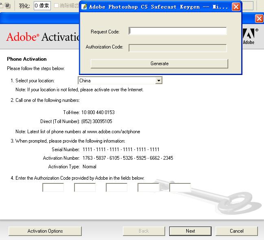The image size is (264, 240).
Task: Click the intersect selection icon in Photoshop options bar
Action: click(x=8, y=6)
